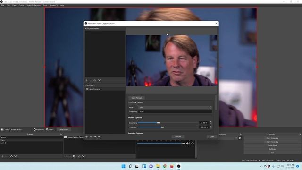302x170 pixels.
Task: Open the scene transition properties gear
Action: coord(240,138)
